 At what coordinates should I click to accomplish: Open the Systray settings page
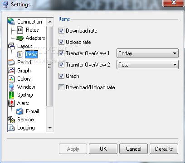pyautogui.click(x=25, y=95)
